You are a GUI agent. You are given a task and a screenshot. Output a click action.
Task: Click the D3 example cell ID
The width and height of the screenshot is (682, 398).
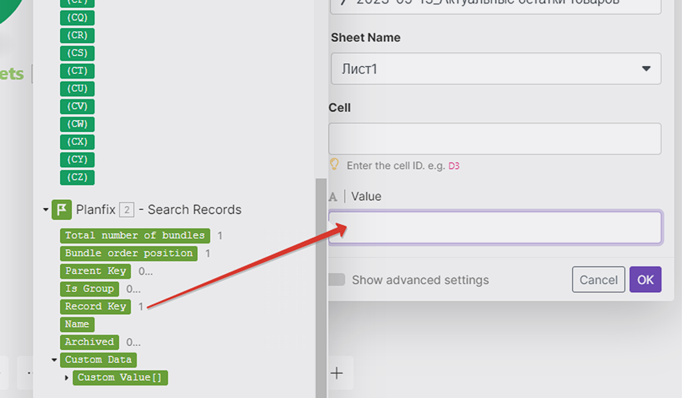(x=454, y=166)
